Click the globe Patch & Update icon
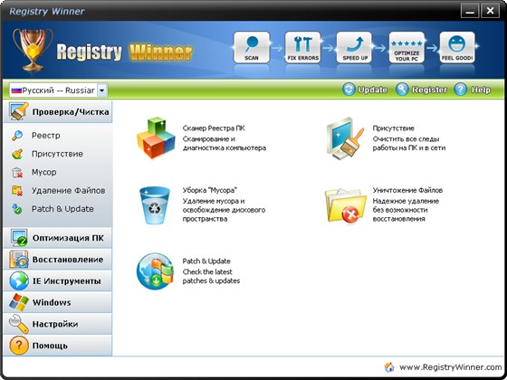 [x=155, y=271]
